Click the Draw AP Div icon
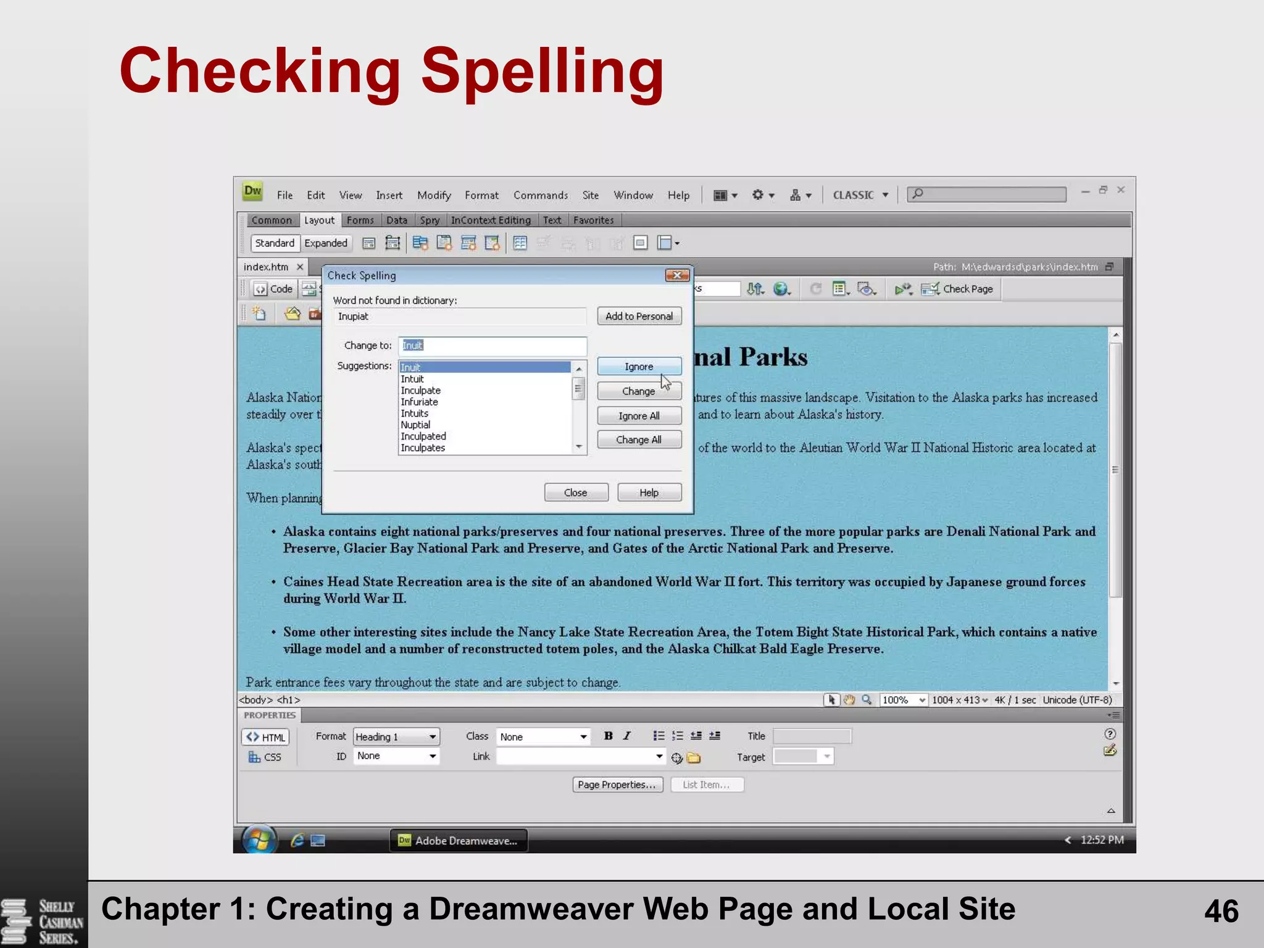The image size is (1264, 948). click(x=393, y=243)
